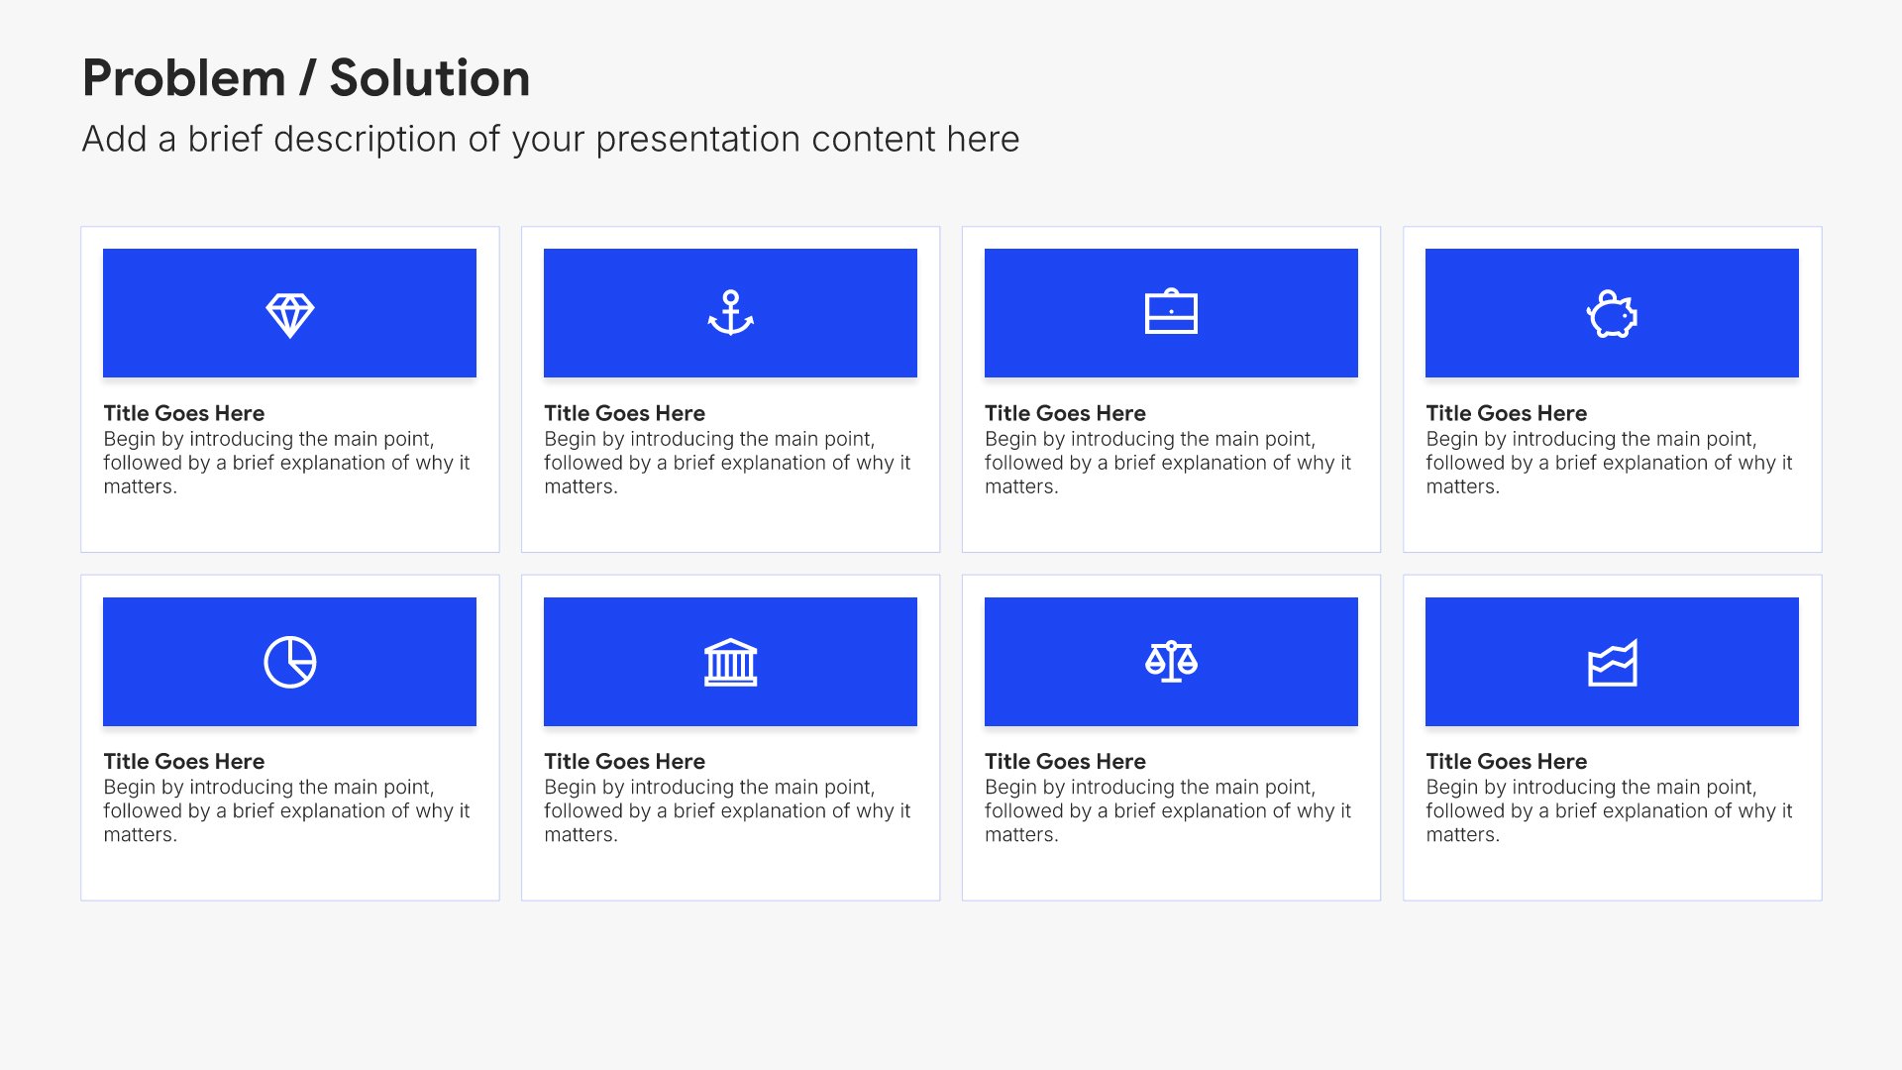1902x1070 pixels.
Task: Select the 'Problem / Solution' heading
Action: tap(306, 78)
